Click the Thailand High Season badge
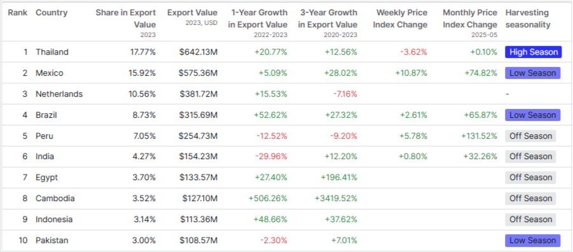Viewport: 573px width, 252px height. 533,52
